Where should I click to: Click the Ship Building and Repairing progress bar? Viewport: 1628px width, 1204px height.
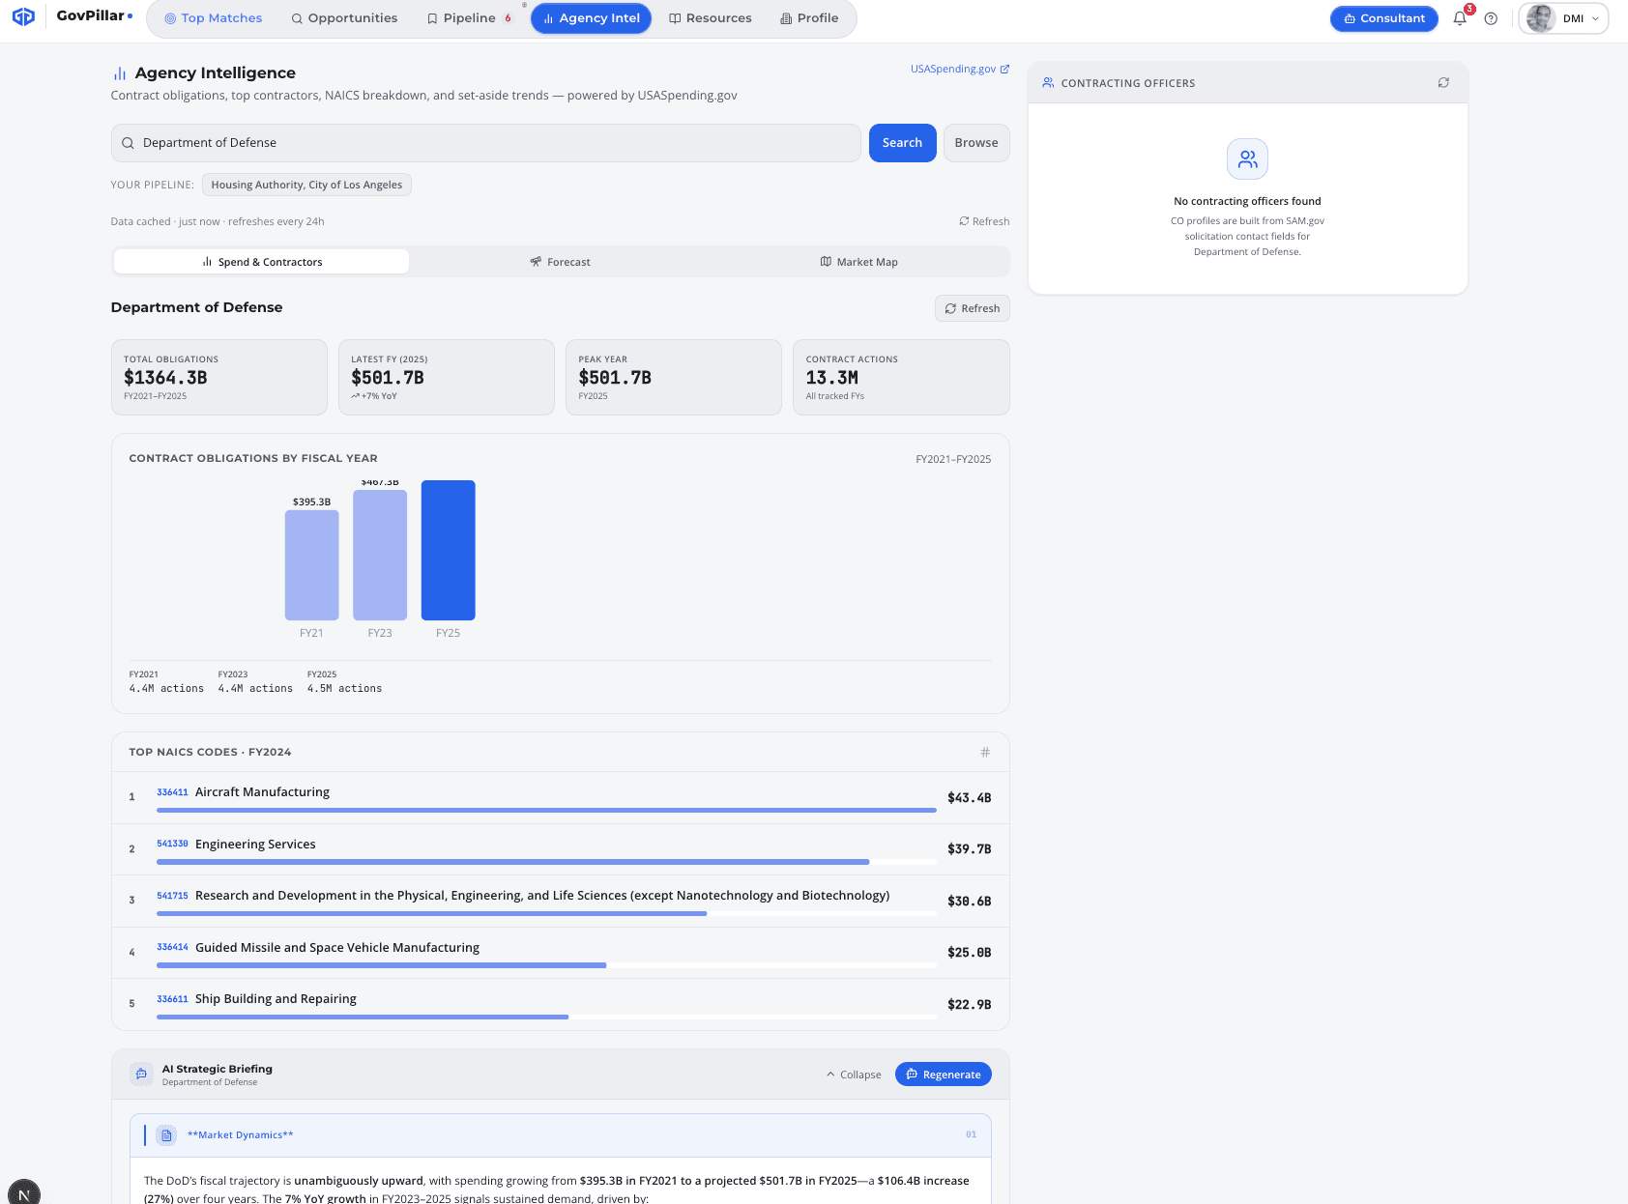[x=546, y=1017]
